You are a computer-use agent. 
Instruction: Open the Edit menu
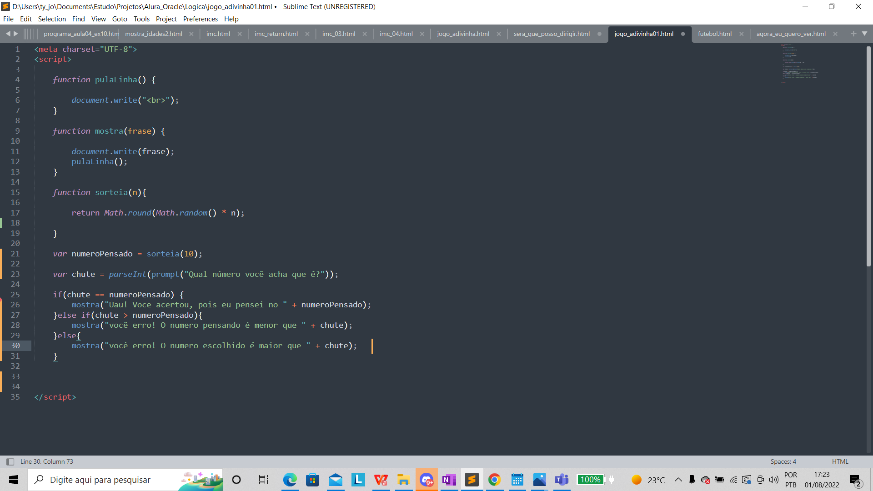(26, 19)
